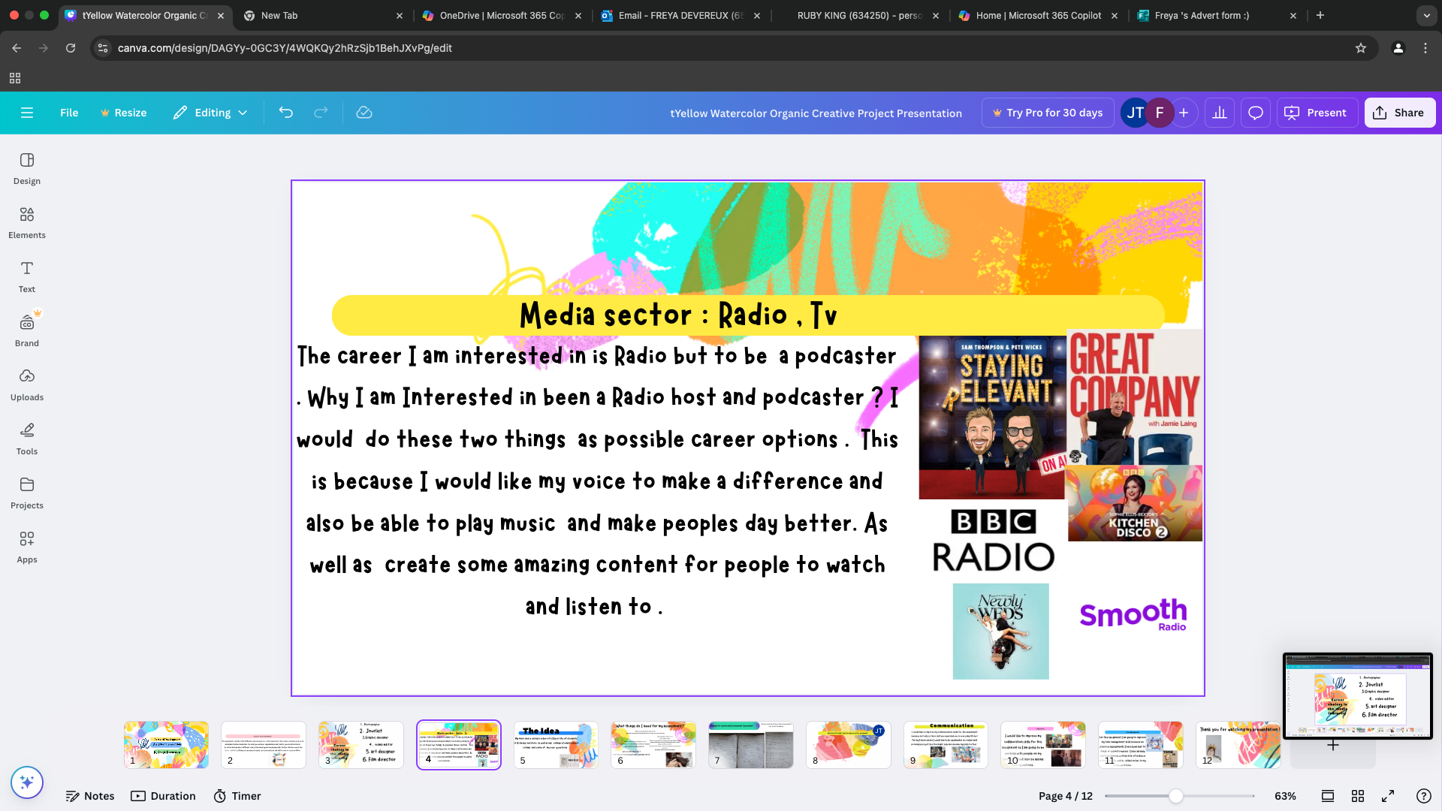Switch to the New Tab browser tab
1442x811 pixels.
coord(323,15)
